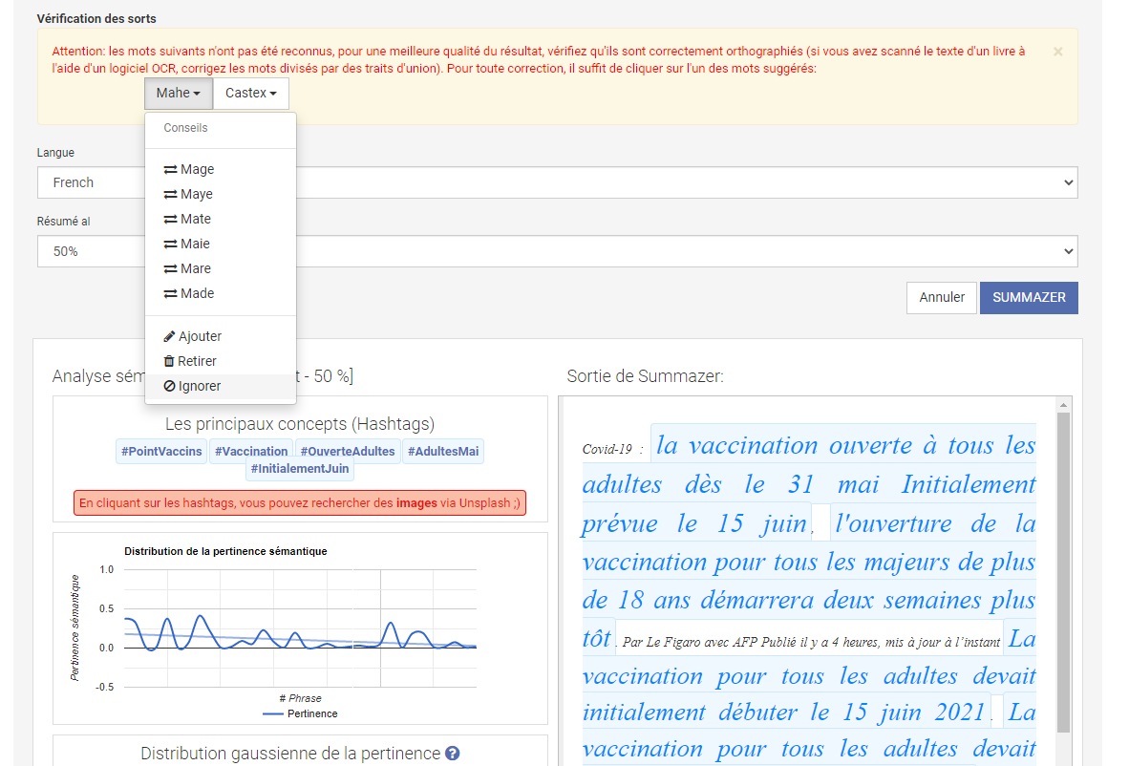Choose Ignorer to ignore the word
Screen dimensions: 1129x766
(221, 386)
